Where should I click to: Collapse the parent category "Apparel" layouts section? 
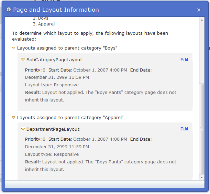14,118
